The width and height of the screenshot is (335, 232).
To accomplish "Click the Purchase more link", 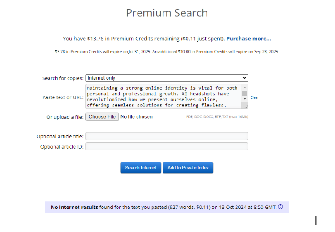I will pos(249,39).
